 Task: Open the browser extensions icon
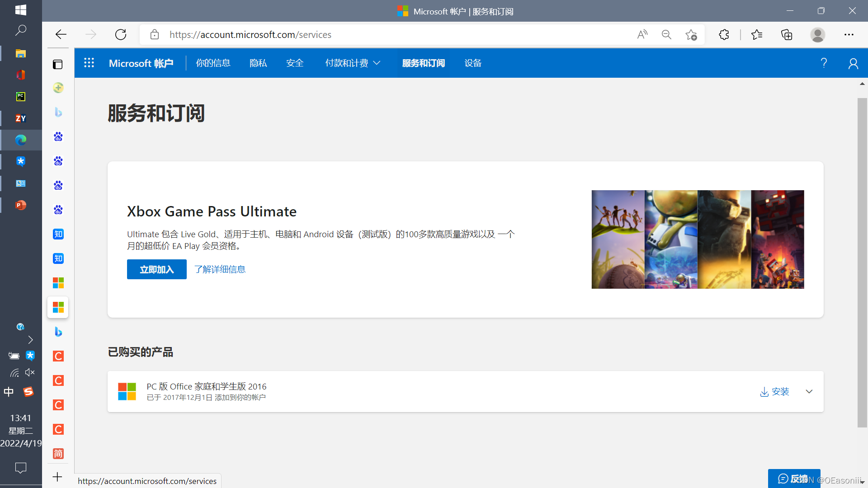724,35
